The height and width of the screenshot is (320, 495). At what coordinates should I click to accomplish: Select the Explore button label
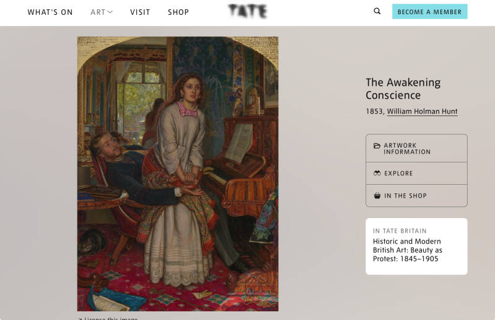(398, 174)
